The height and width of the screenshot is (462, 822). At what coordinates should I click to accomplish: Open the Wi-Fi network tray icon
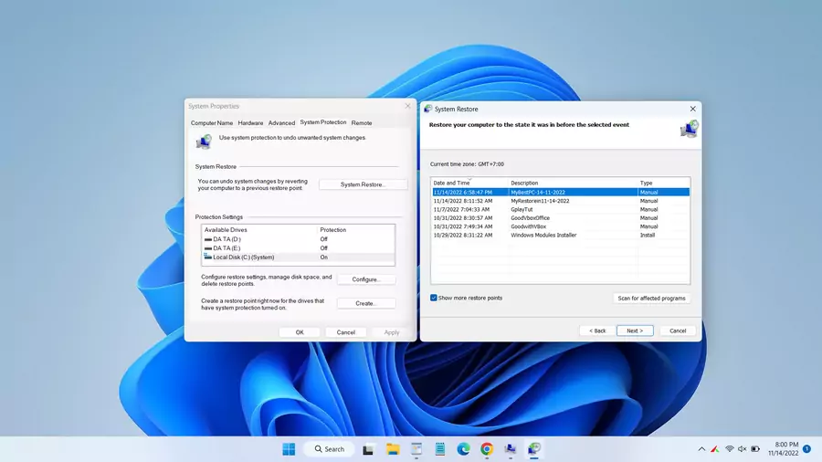pyautogui.click(x=729, y=449)
